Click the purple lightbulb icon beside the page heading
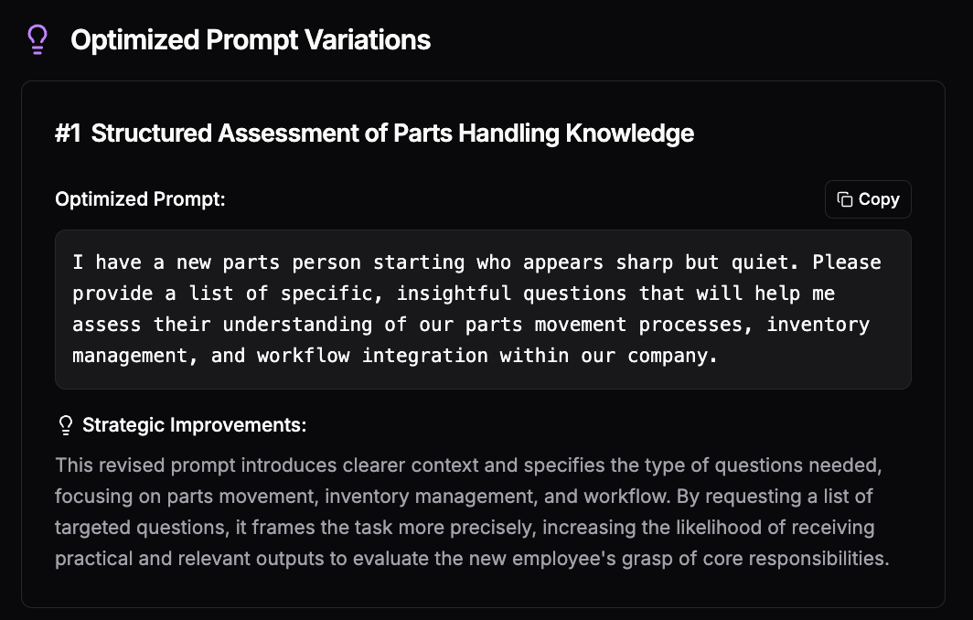The width and height of the screenshot is (973, 620). point(37,39)
